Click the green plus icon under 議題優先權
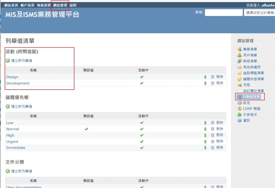Screen dimensions: 275x188 point(8,106)
